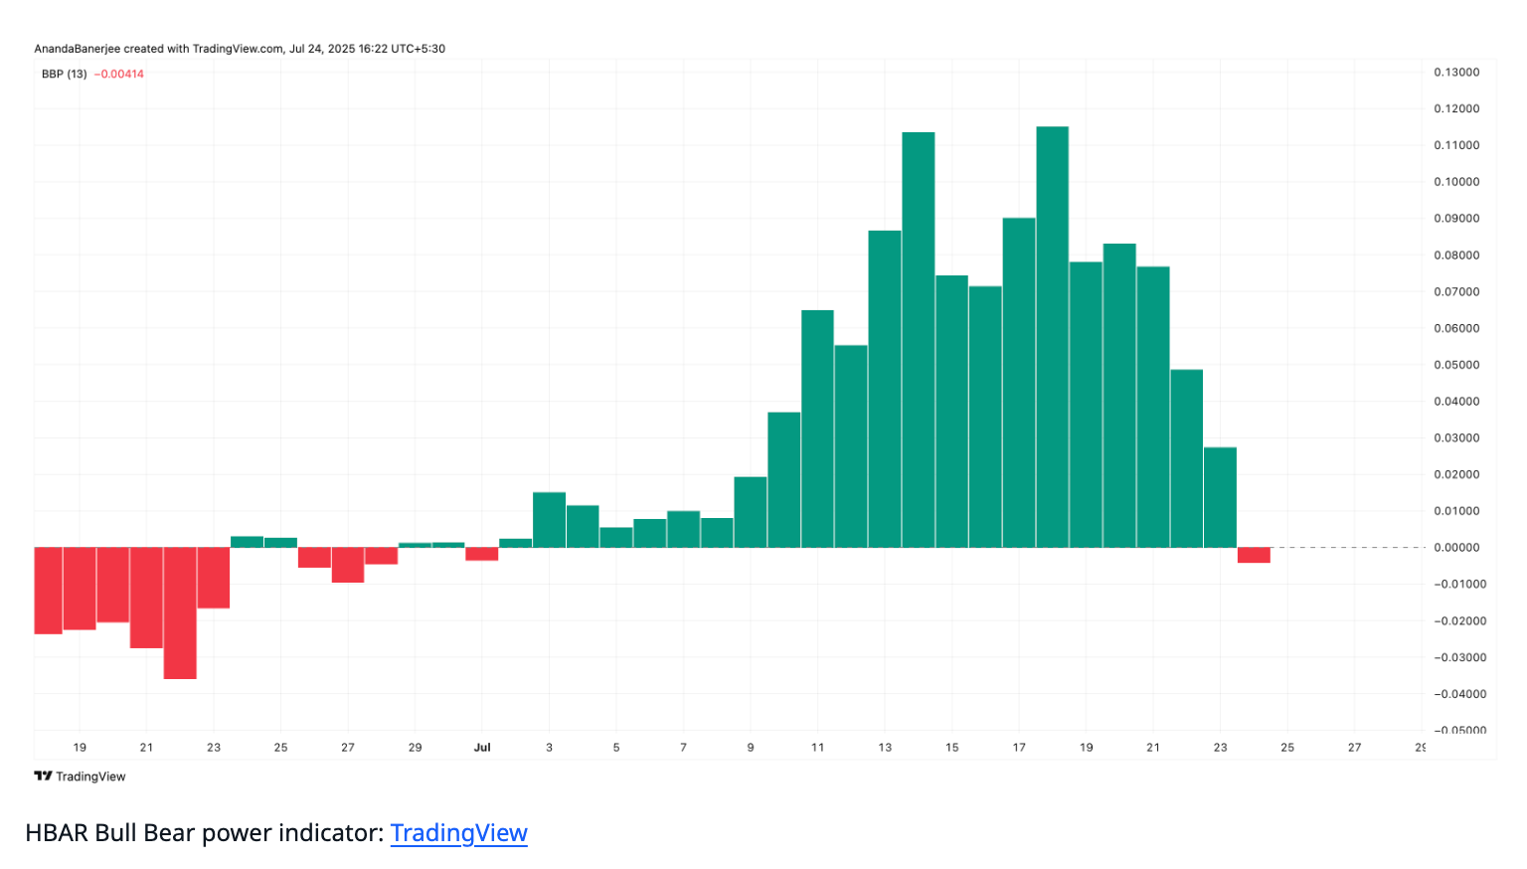Click the 'HBAR Bull Bear power indicator' caption text
This screenshot has width=1527, height=869.
click(x=204, y=833)
